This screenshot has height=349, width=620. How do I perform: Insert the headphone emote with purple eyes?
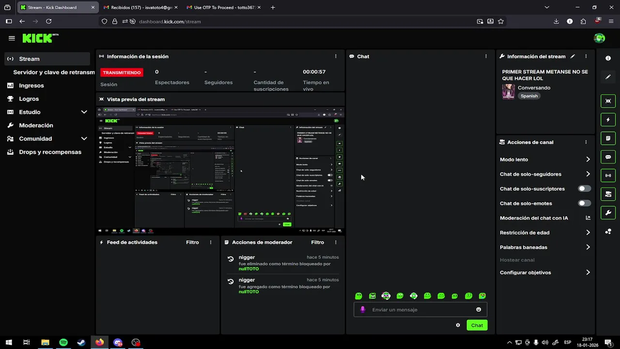(386, 296)
